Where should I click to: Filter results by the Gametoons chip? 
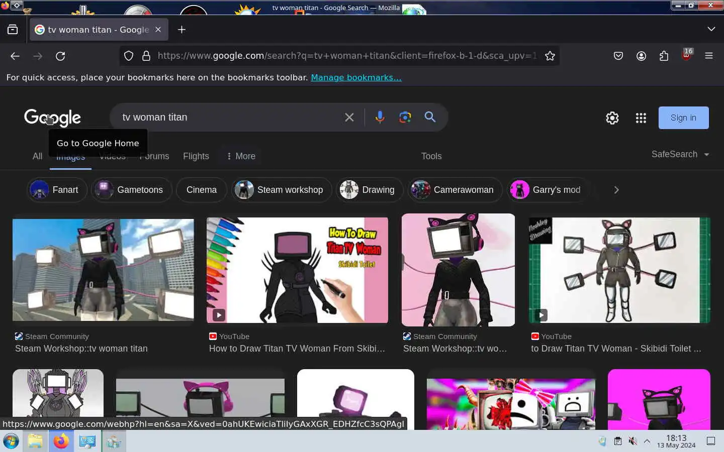coord(132,190)
